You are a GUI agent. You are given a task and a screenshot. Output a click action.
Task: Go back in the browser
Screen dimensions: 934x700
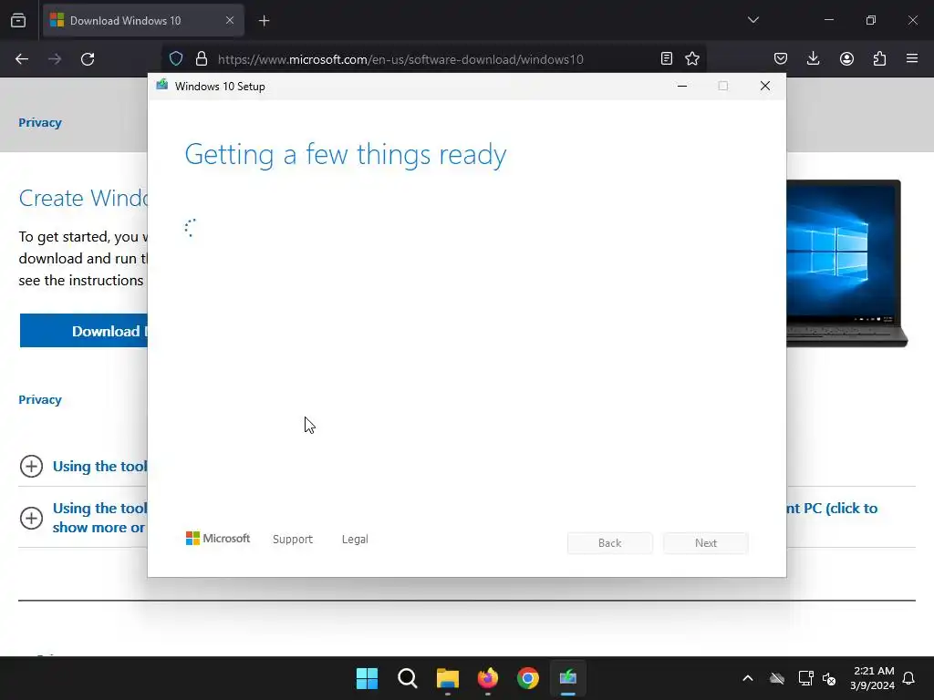pyautogui.click(x=22, y=59)
